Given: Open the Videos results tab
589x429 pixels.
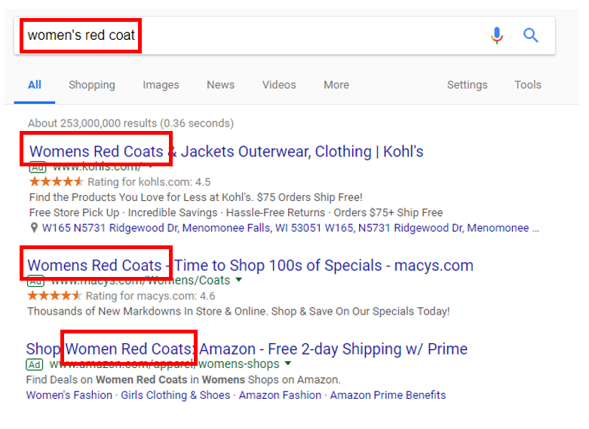Looking at the screenshot, I should [x=279, y=85].
